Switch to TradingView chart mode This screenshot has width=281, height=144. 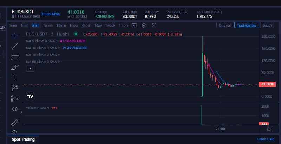[x=247, y=25]
